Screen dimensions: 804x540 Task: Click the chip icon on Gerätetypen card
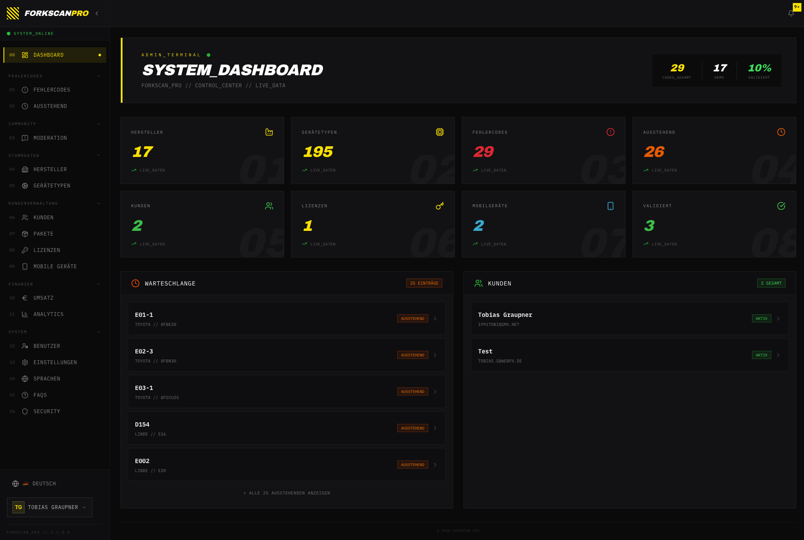coord(439,132)
